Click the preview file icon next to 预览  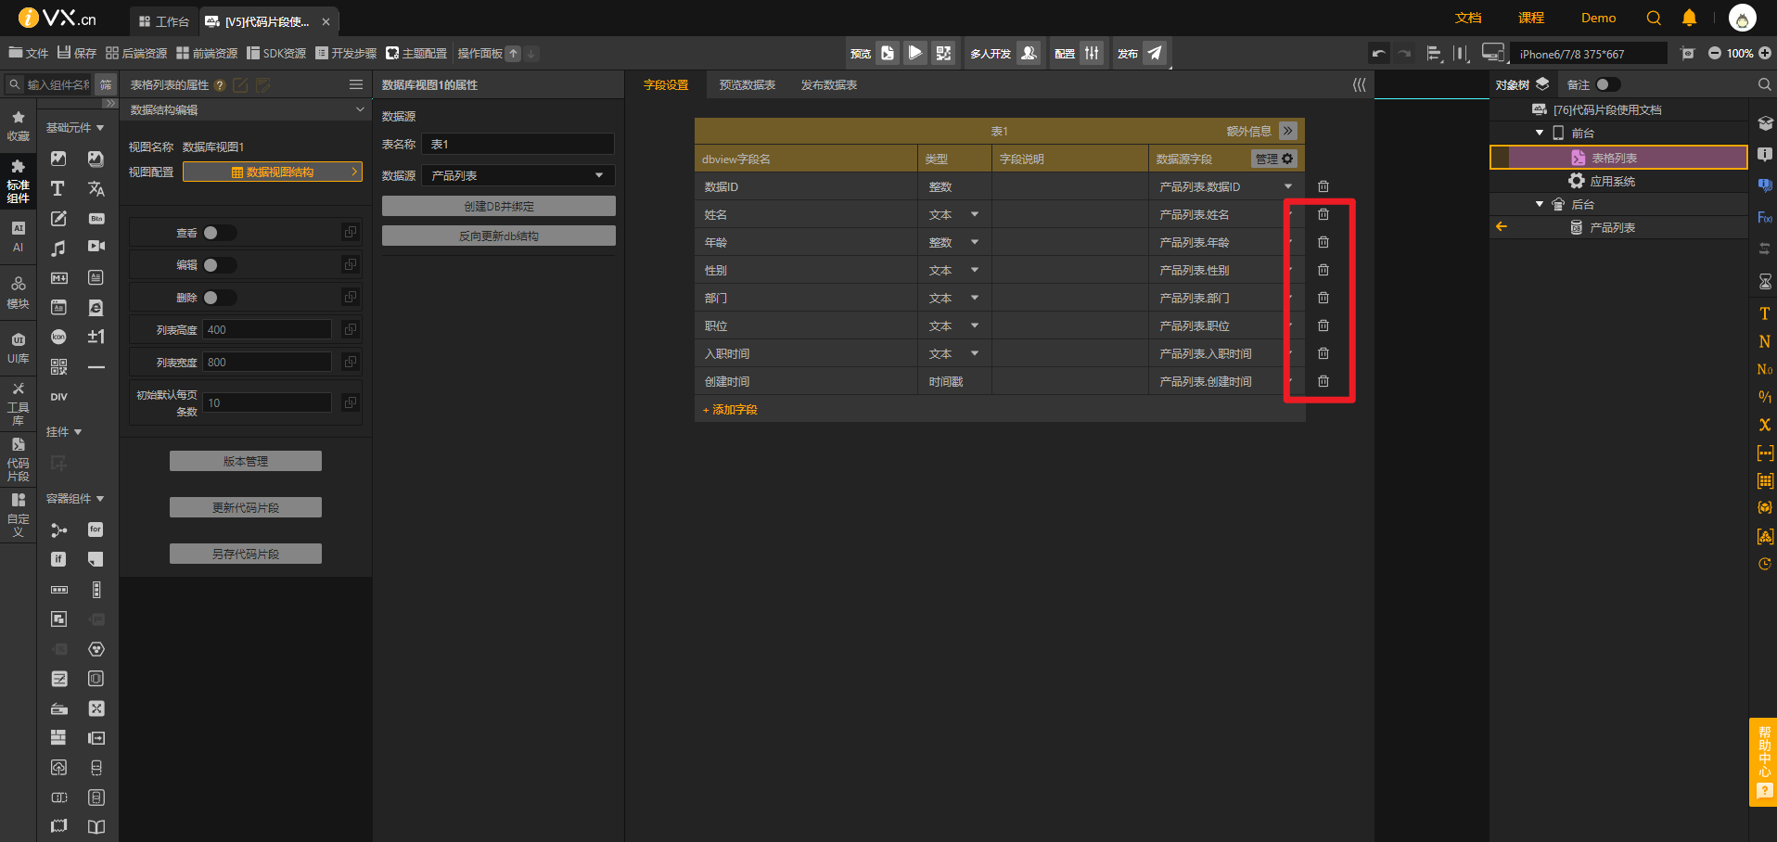coord(888,53)
